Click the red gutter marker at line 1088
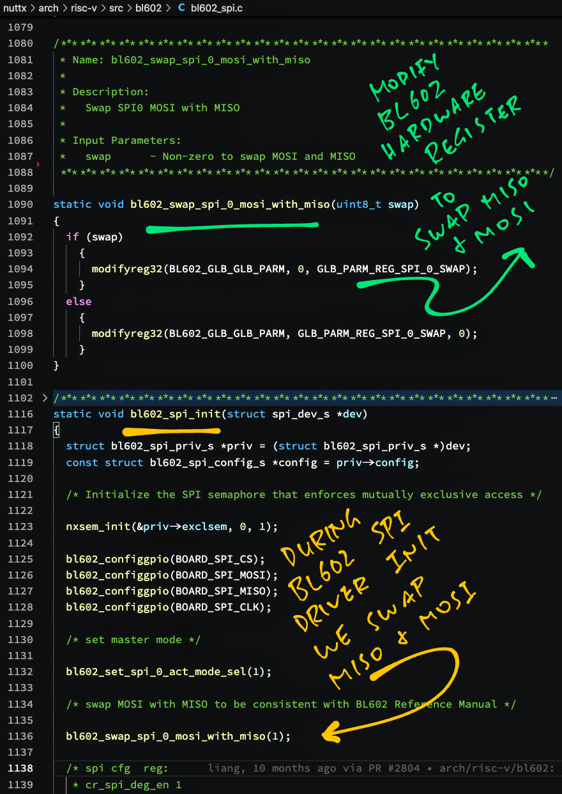The height and width of the screenshot is (794, 562). [38, 165]
